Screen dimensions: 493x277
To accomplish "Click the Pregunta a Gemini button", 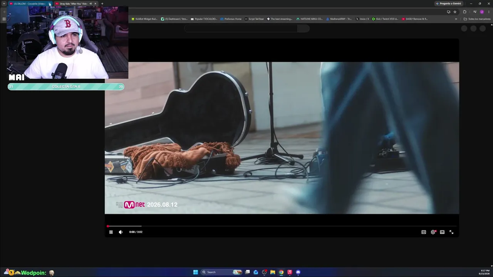I will pos(448,3).
